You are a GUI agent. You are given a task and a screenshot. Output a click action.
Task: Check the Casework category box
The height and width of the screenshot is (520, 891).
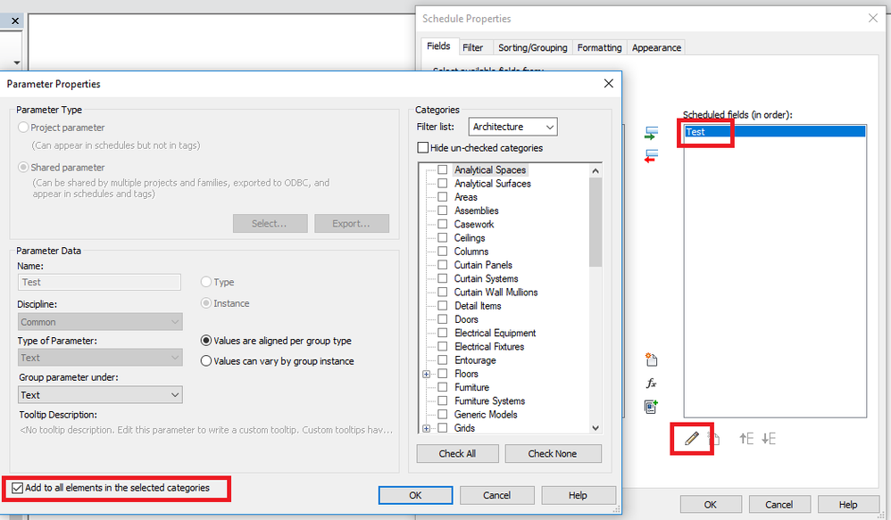443,224
